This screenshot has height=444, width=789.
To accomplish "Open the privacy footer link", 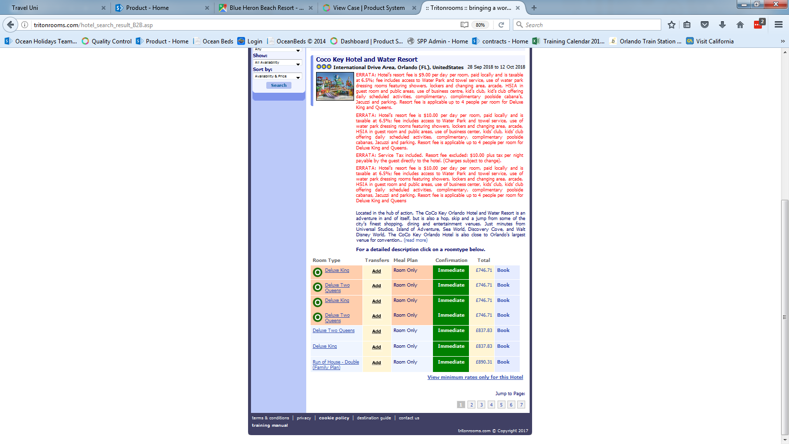I will [304, 418].
